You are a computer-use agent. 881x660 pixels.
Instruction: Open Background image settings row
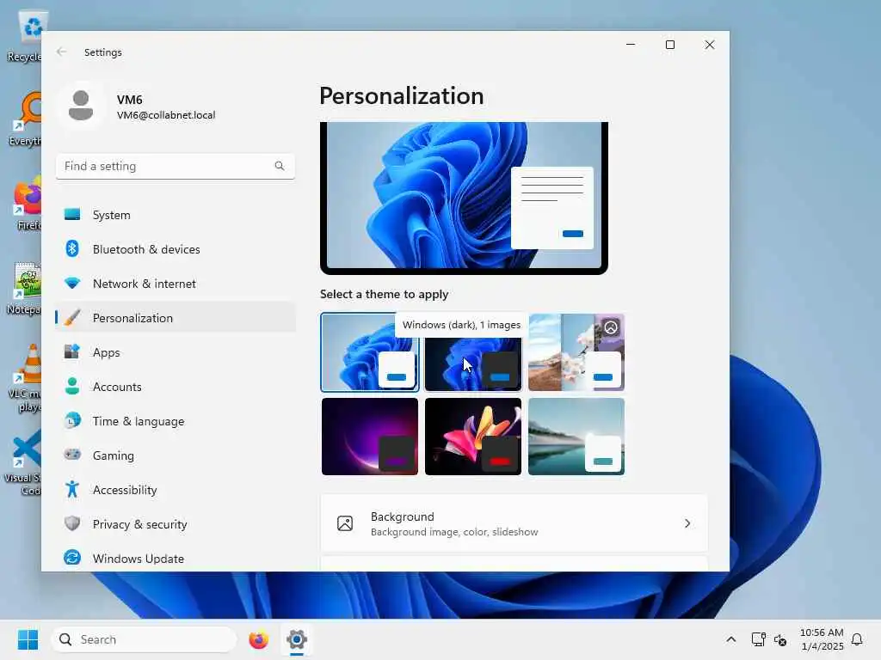pyautogui.click(x=514, y=523)
